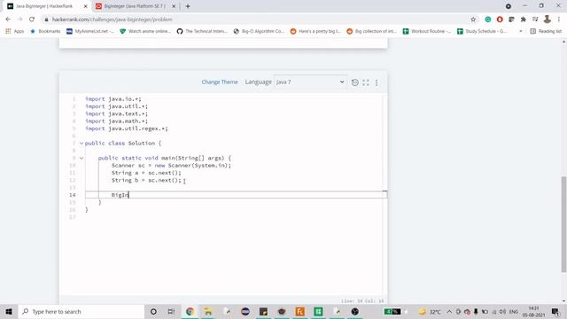
Task: Open Cortana circle icon on the taskbar
Action: point(153,311)
